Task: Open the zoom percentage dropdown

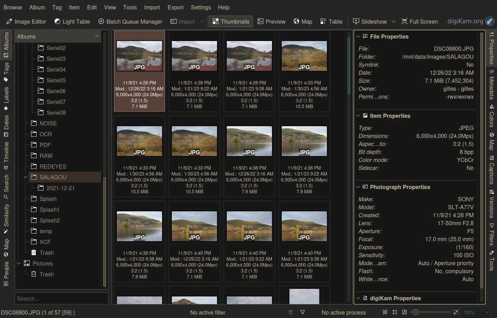Action: click(x=487, y=312)
